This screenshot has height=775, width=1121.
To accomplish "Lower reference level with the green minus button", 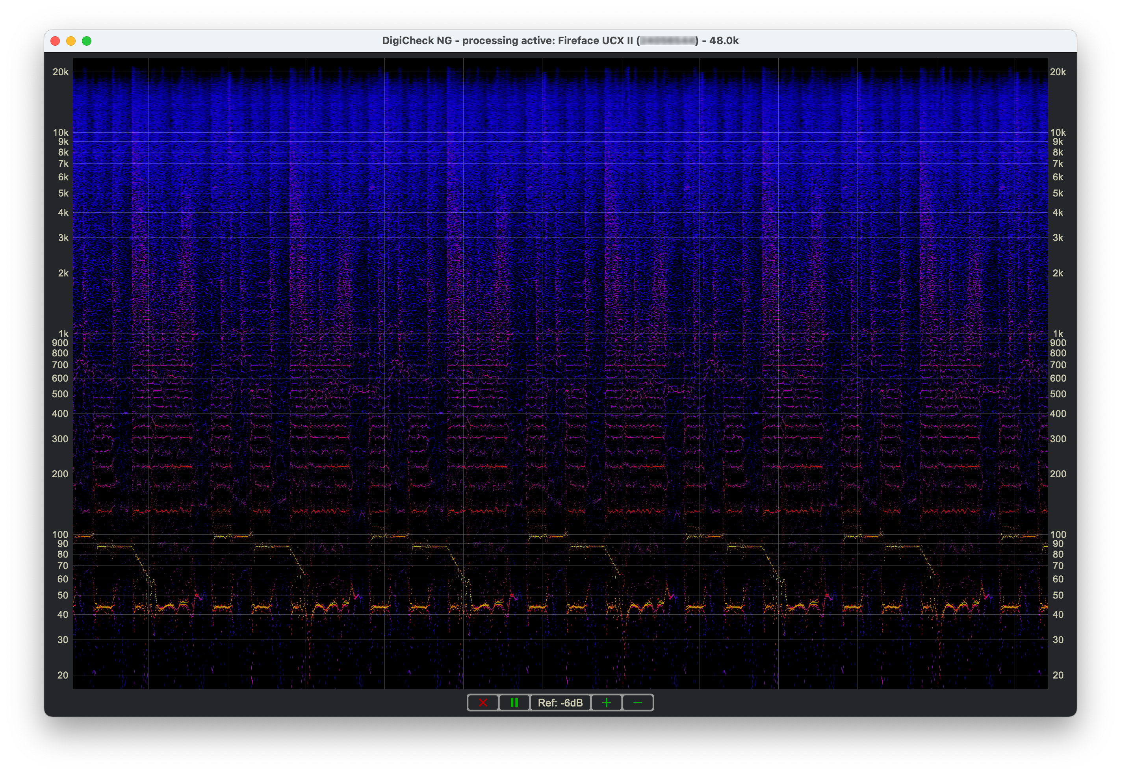I will (x=638, y=703).
